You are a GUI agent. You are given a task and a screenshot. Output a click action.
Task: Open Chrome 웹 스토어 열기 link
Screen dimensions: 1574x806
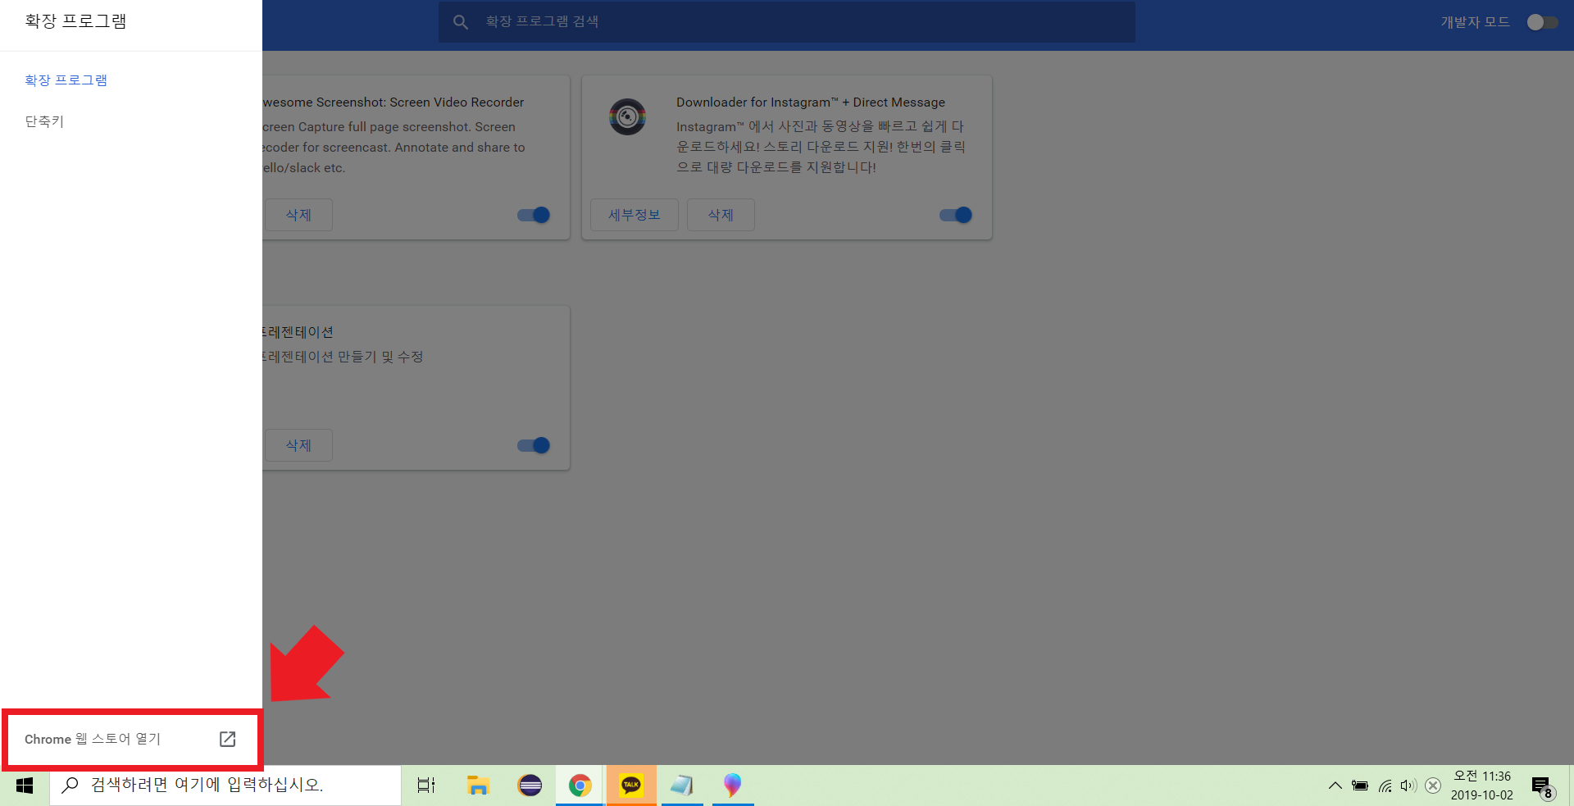tap(131, 739)
